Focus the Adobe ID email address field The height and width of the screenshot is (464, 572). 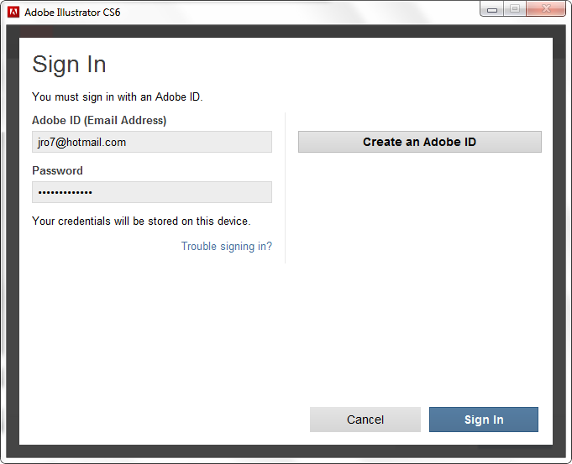coord(152,142)
